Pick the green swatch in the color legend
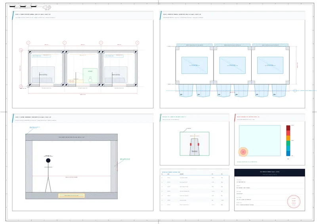 pyautogui.click(x=288, y=143)
